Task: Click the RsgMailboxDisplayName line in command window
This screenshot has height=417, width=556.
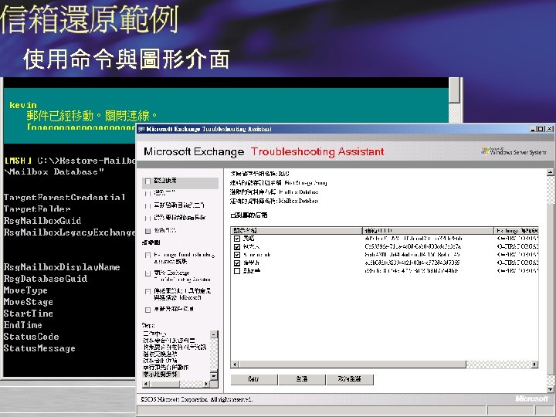Action: [62, 266]
